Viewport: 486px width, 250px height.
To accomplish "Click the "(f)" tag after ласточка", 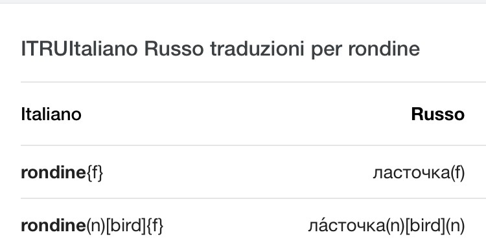I will pos(457,172).
